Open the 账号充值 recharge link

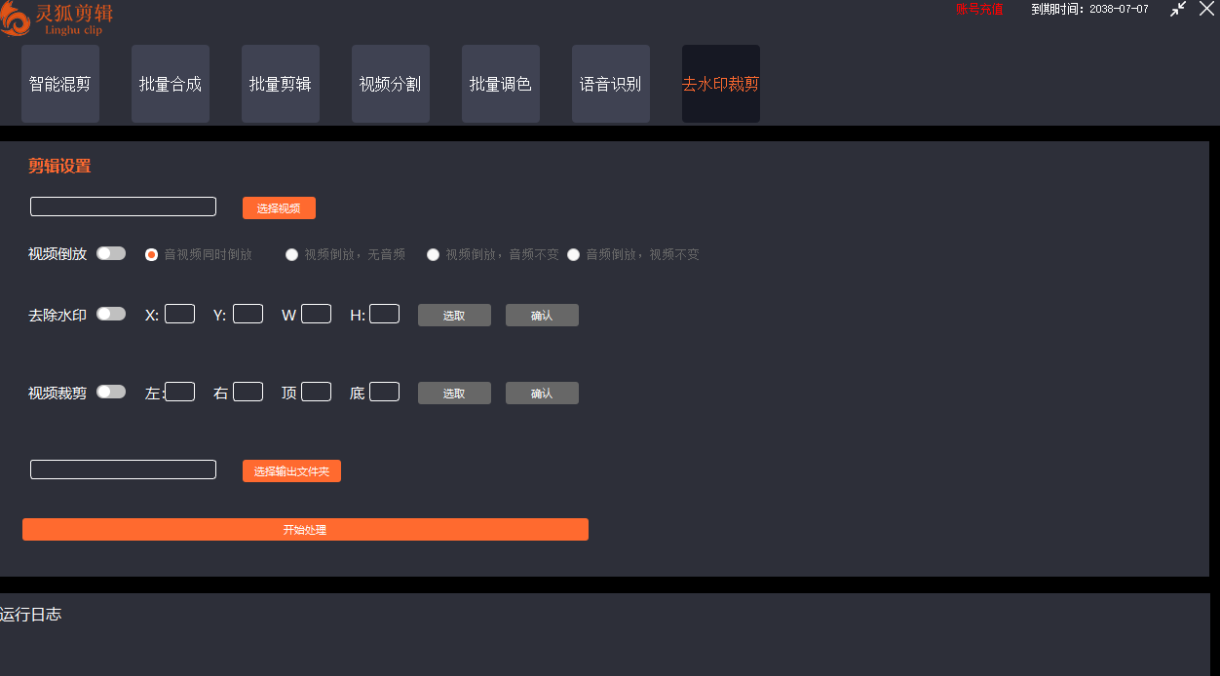click(978, 10)
